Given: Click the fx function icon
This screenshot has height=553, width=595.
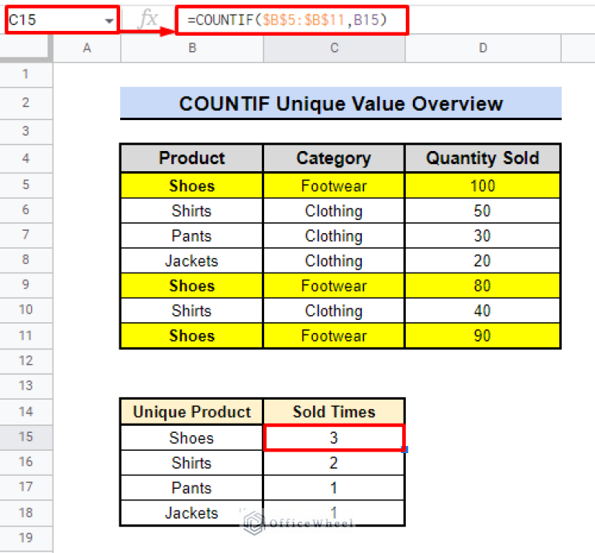Looking at the screenshot, I should [147, 20].
